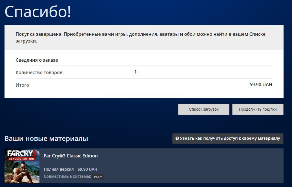Click the Ваши новые материалы heading

pos(46,139)
